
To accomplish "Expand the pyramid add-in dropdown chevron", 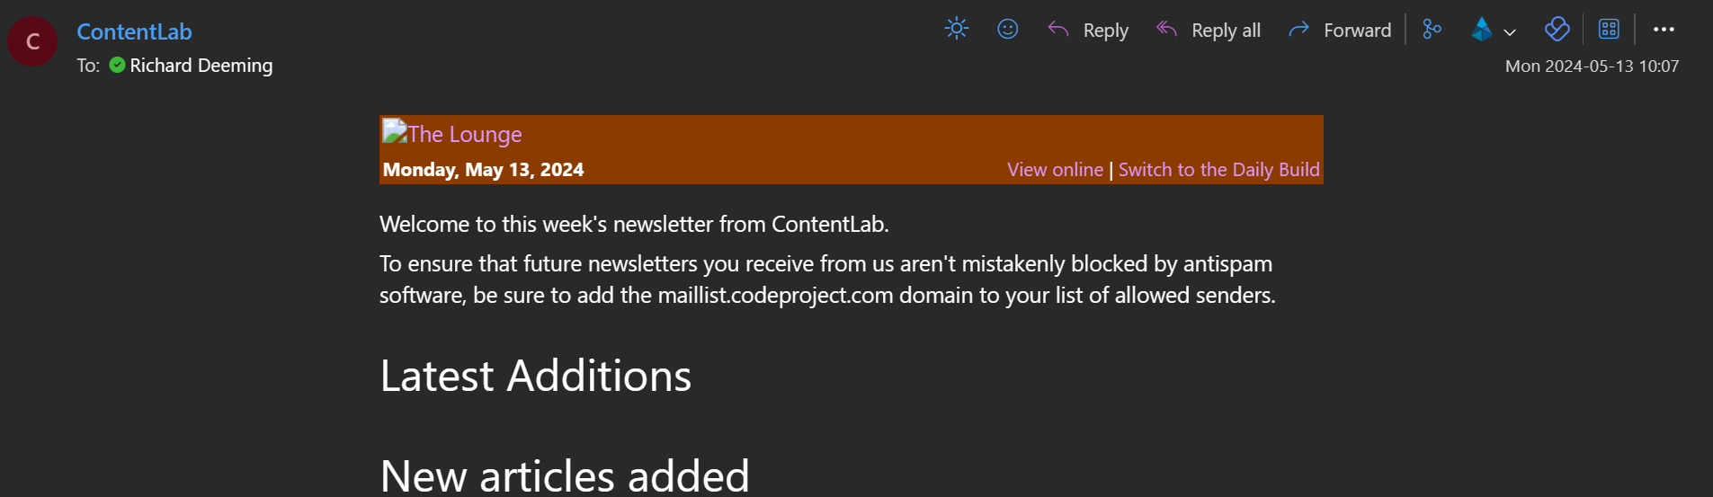I will coord(1510,32).
